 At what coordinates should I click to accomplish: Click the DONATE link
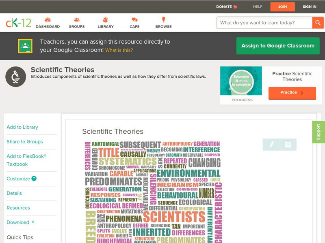(x=224, y=7)
